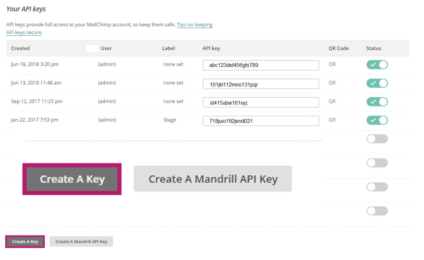This screenshot has width=424, height=260.
Task: Click the "User" column header
Action: pos(106,48)
